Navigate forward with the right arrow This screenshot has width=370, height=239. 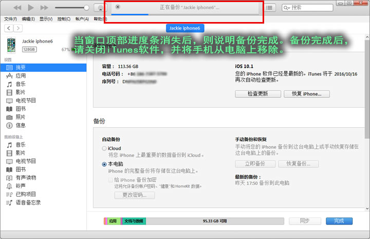click(x=18, y=28)
